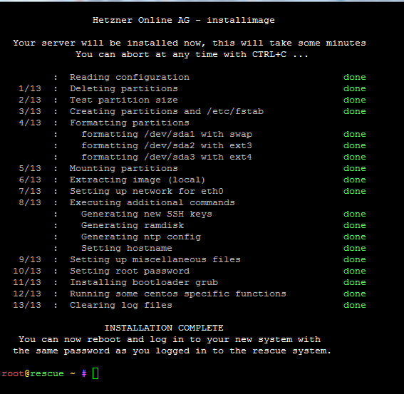This screenshot has height=394, width=404.
Task: Click the 'Hetzner Online AG - installimage' title text
Action: pyautogui.click(x=184, y=20)
